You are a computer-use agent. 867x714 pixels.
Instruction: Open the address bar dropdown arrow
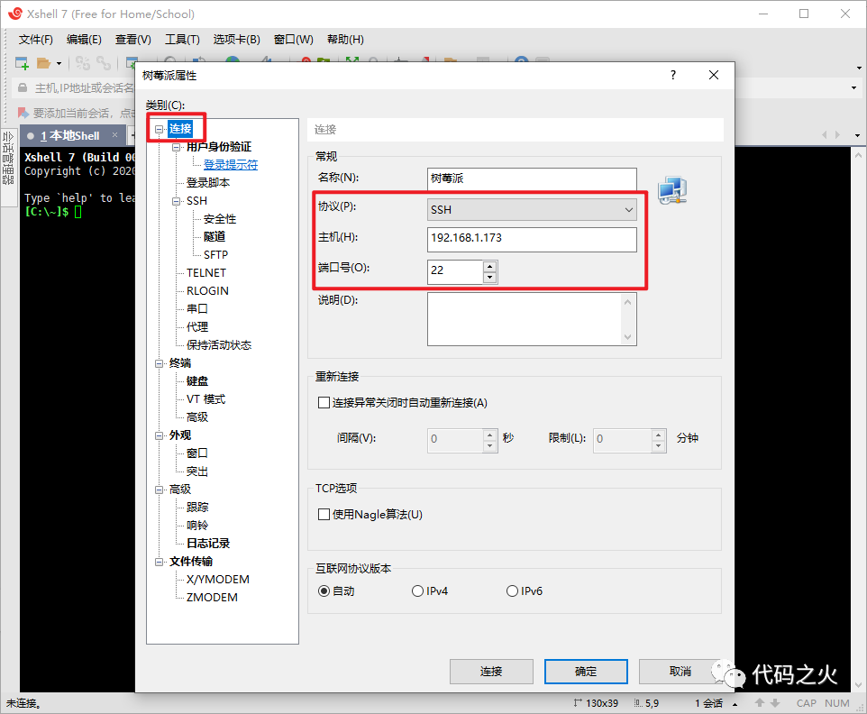point(853,87)
